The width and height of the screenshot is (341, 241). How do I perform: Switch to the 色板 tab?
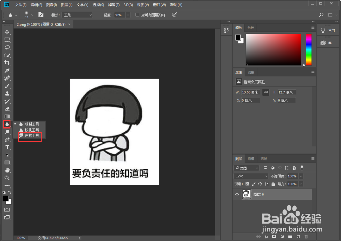coord(251,28)
